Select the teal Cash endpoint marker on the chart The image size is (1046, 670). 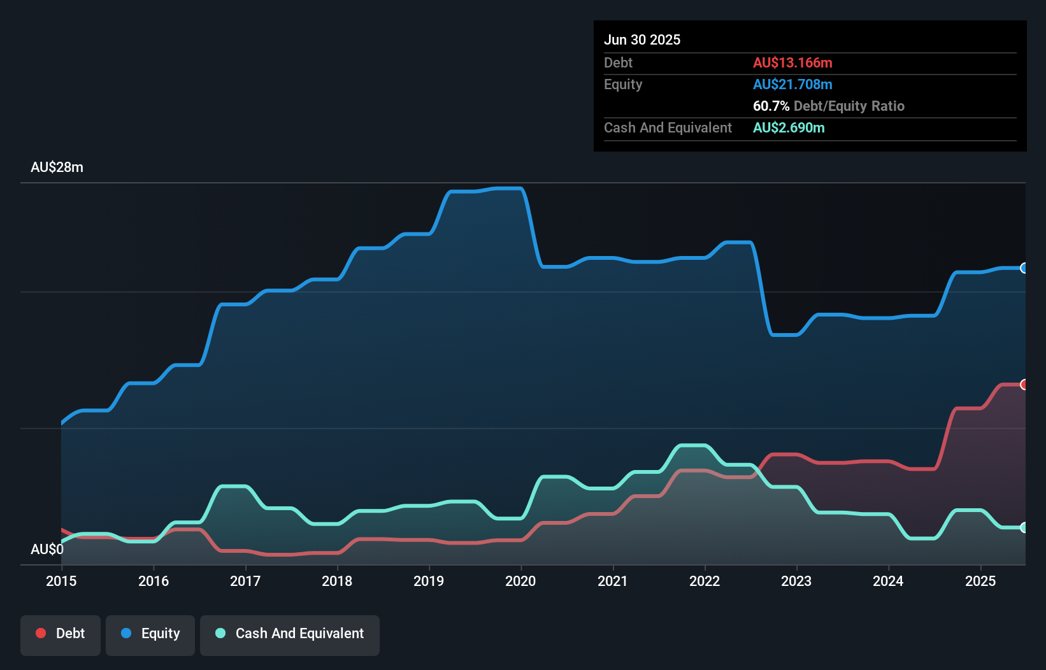(x=1024, y=528)
